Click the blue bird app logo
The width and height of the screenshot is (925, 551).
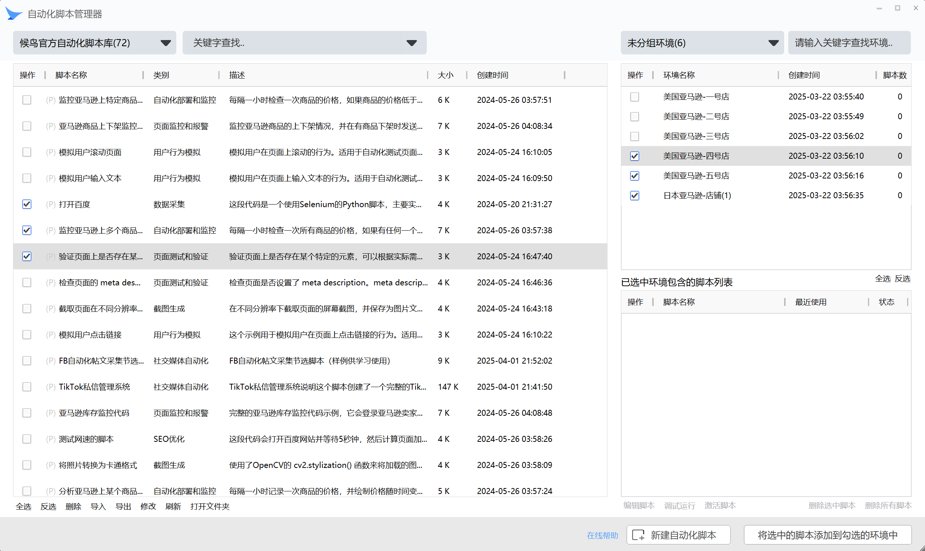coord(13,13)
